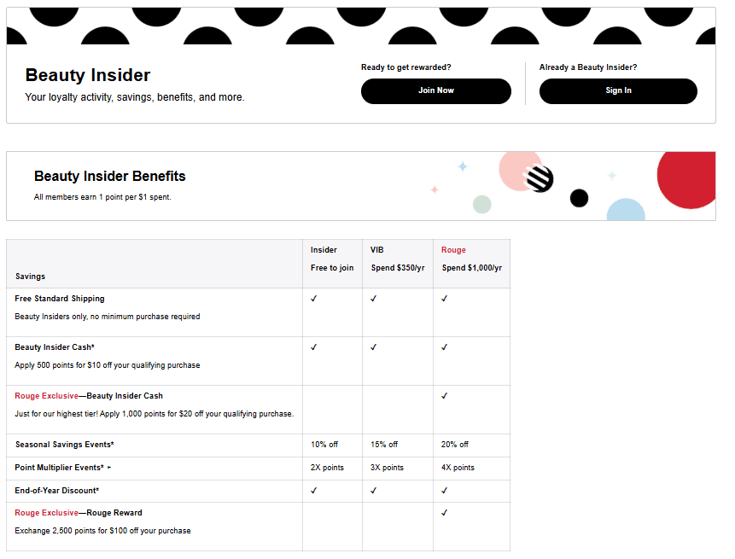Click VIB checkmark for Free Standard Shipping
The height and width of the screenshot is (559, 735).
pos(374,299)
